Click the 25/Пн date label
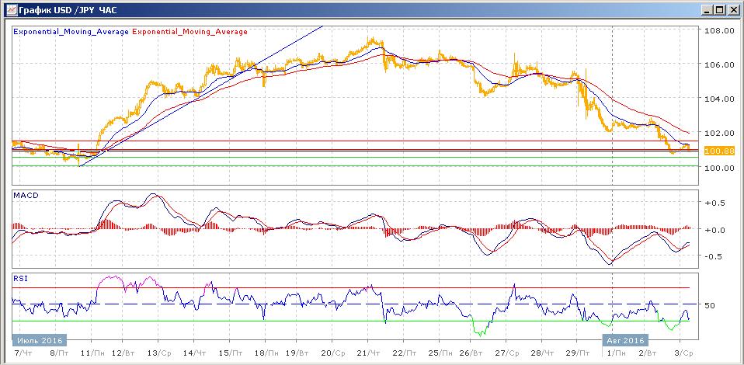 (441, 353)
